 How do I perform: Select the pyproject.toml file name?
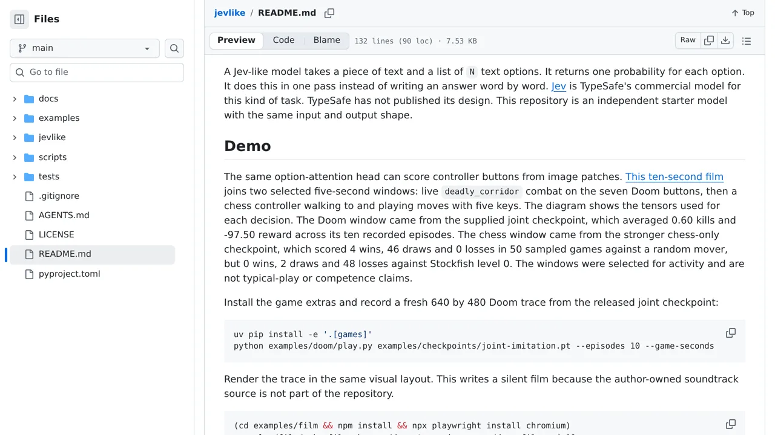69,274
